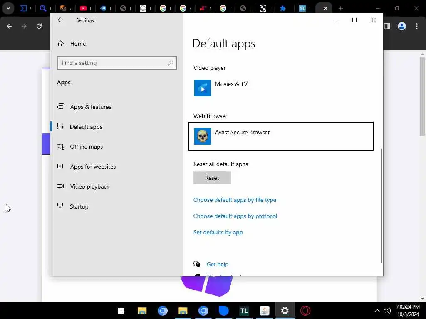The width and height of the screenshot is (426, 319).
Task: Open Apps for websites settings
Action: [87, 167]
